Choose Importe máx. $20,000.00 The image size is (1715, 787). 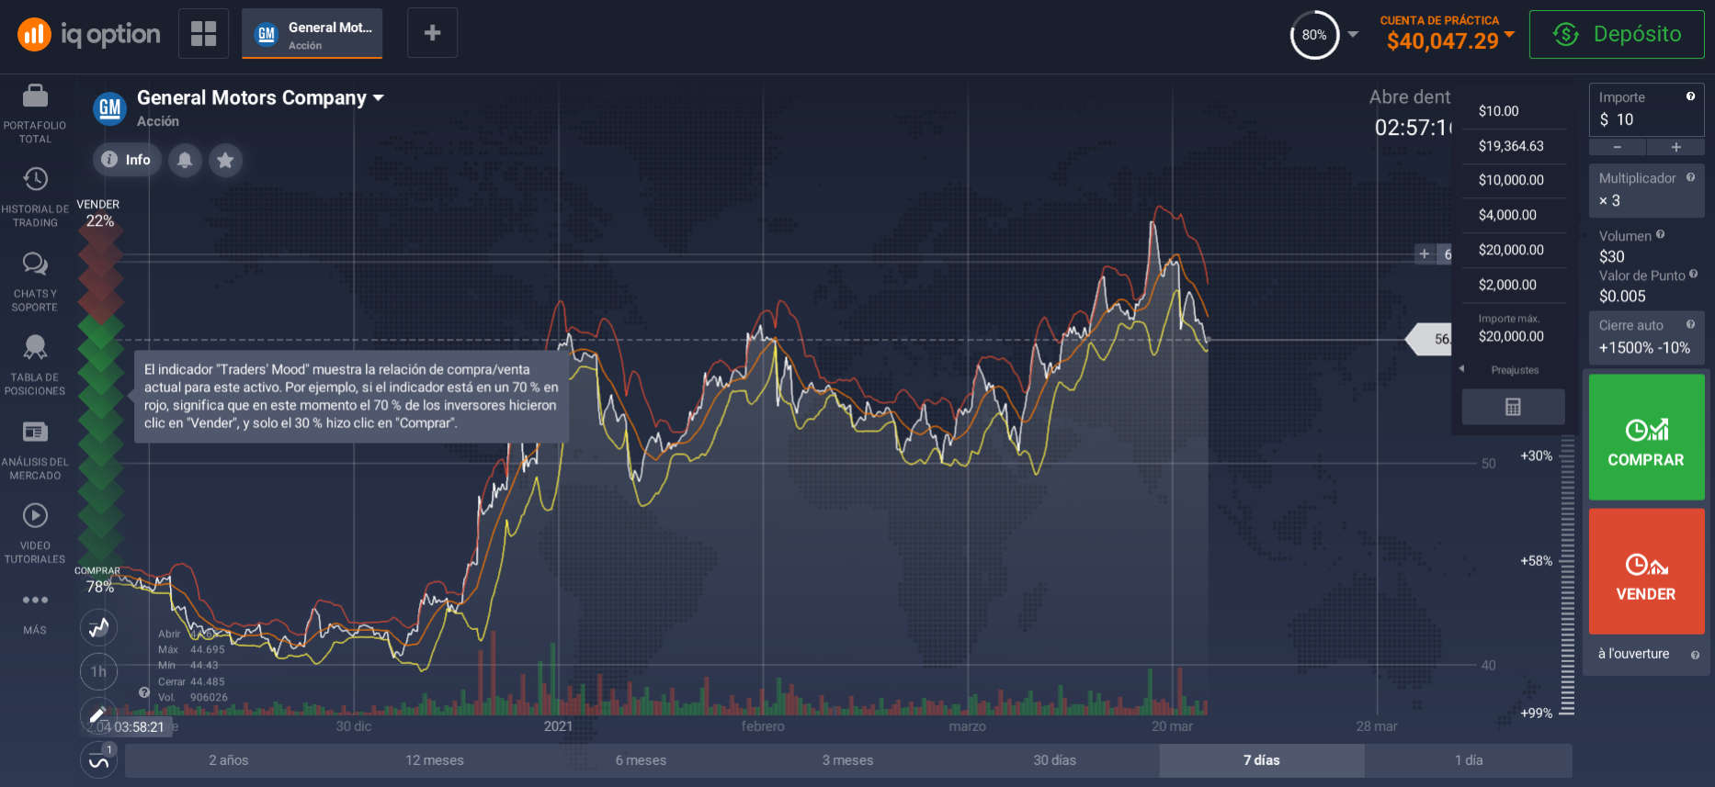click(x=1514, y=329)
